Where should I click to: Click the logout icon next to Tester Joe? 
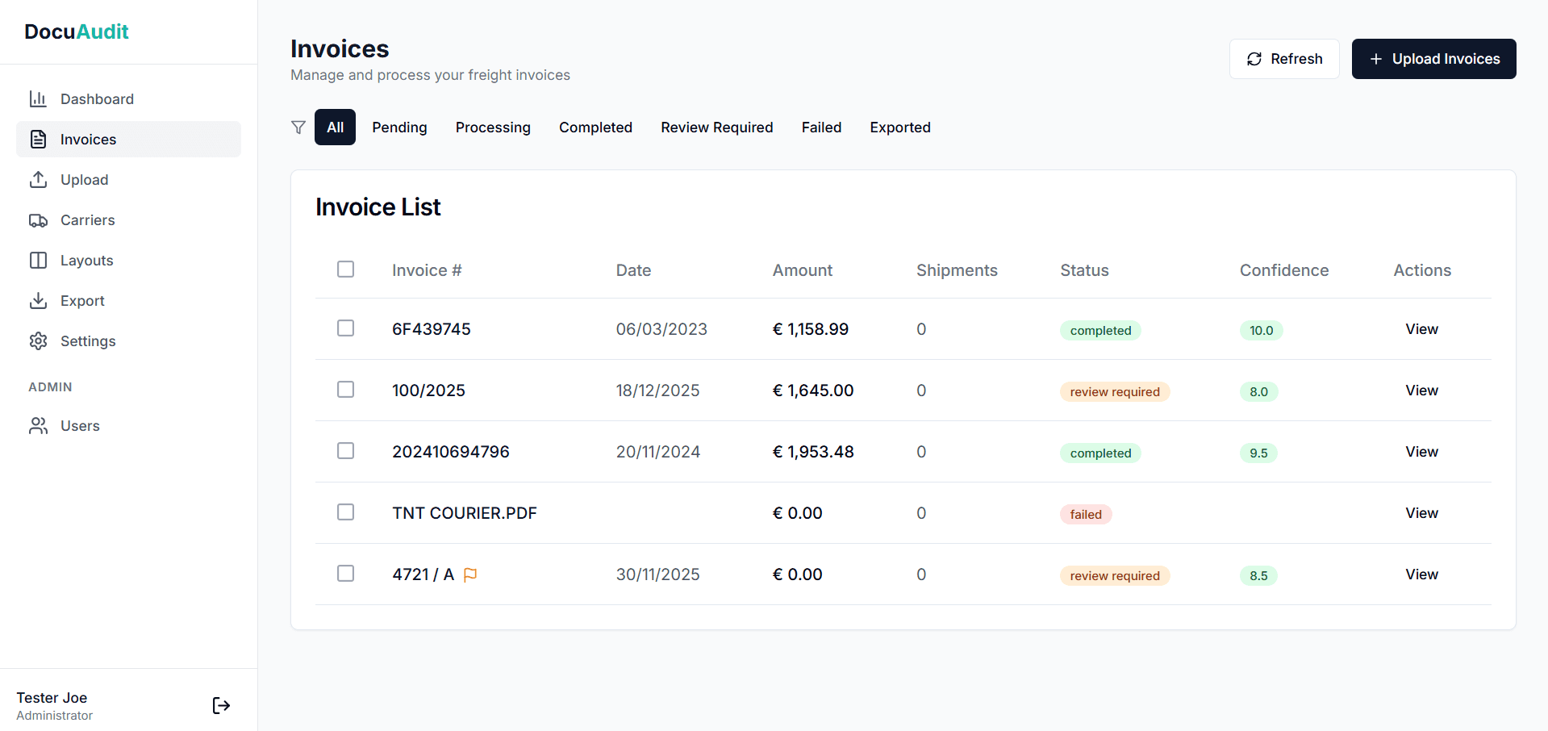(x=219, y=705)
